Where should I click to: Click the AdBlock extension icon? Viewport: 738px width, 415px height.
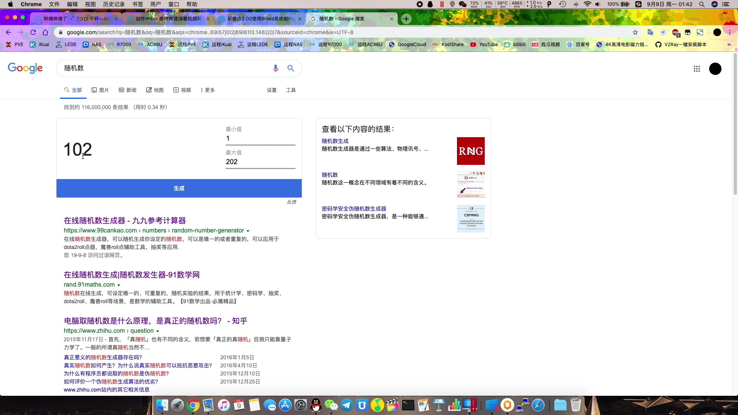pyautogui.click(x=676, y=32)
